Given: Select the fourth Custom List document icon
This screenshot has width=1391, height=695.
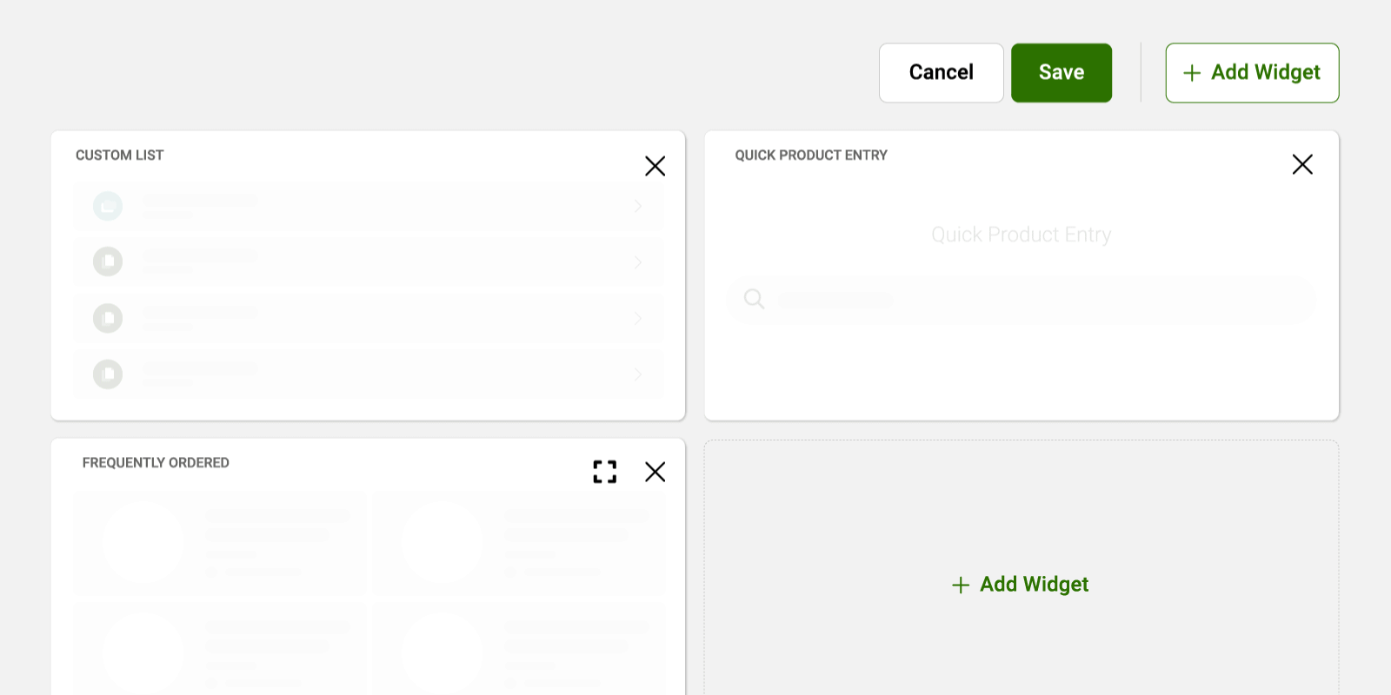Looking at the screenshot, I should 108,374.
